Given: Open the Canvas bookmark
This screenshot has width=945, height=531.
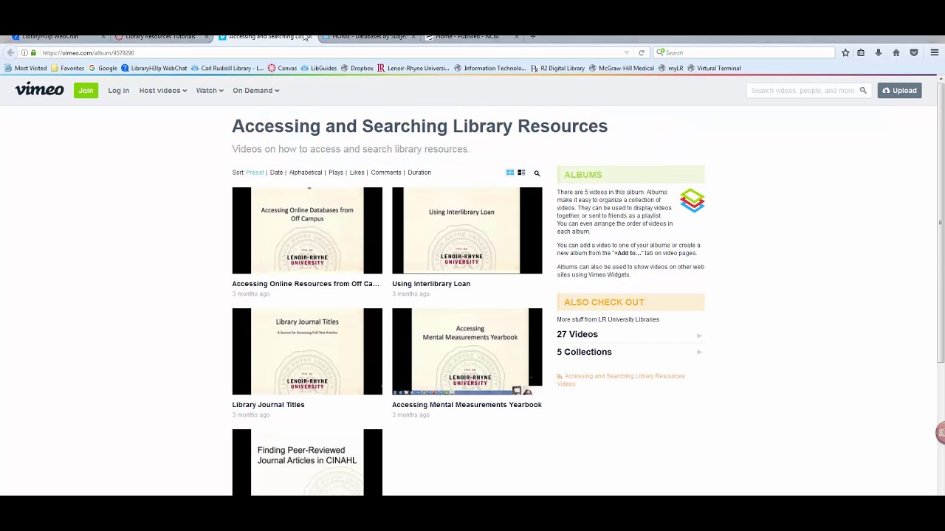Looking at the screenshot, I should tap(282, 69).
